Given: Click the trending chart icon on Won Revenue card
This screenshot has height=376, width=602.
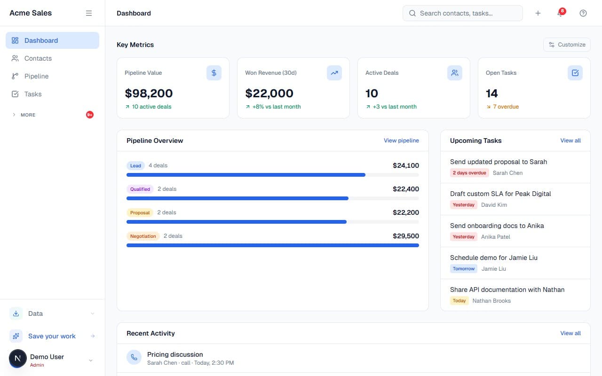Looking at the screenshot, I should pos(334,73).
